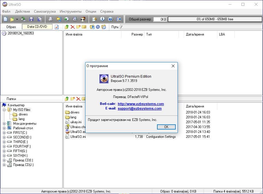Open the Файл menu
Screen dimensions: 263x194
[6, 11]
